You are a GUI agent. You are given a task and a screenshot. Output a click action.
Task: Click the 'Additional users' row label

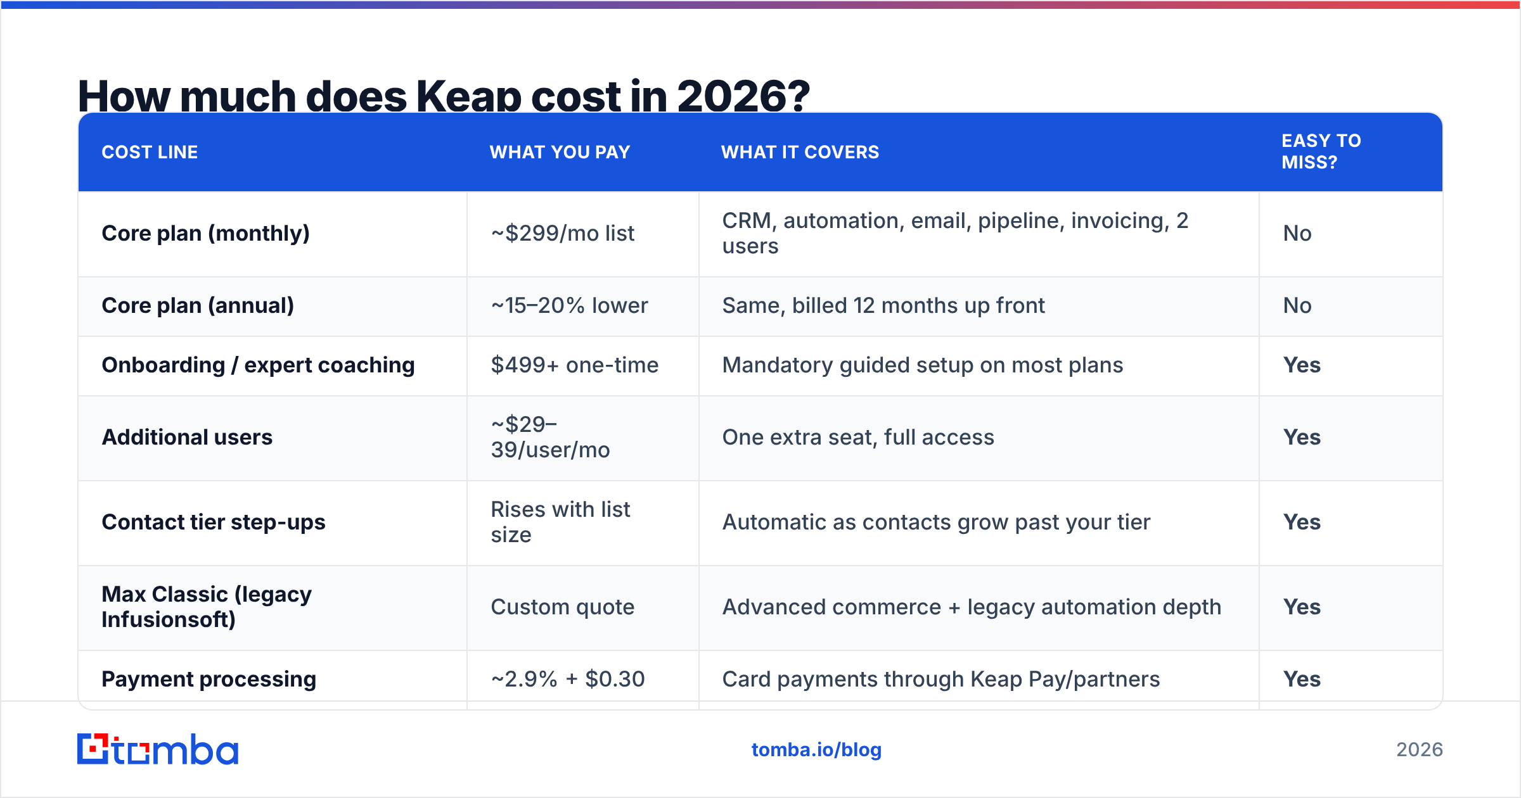(187, 437)
